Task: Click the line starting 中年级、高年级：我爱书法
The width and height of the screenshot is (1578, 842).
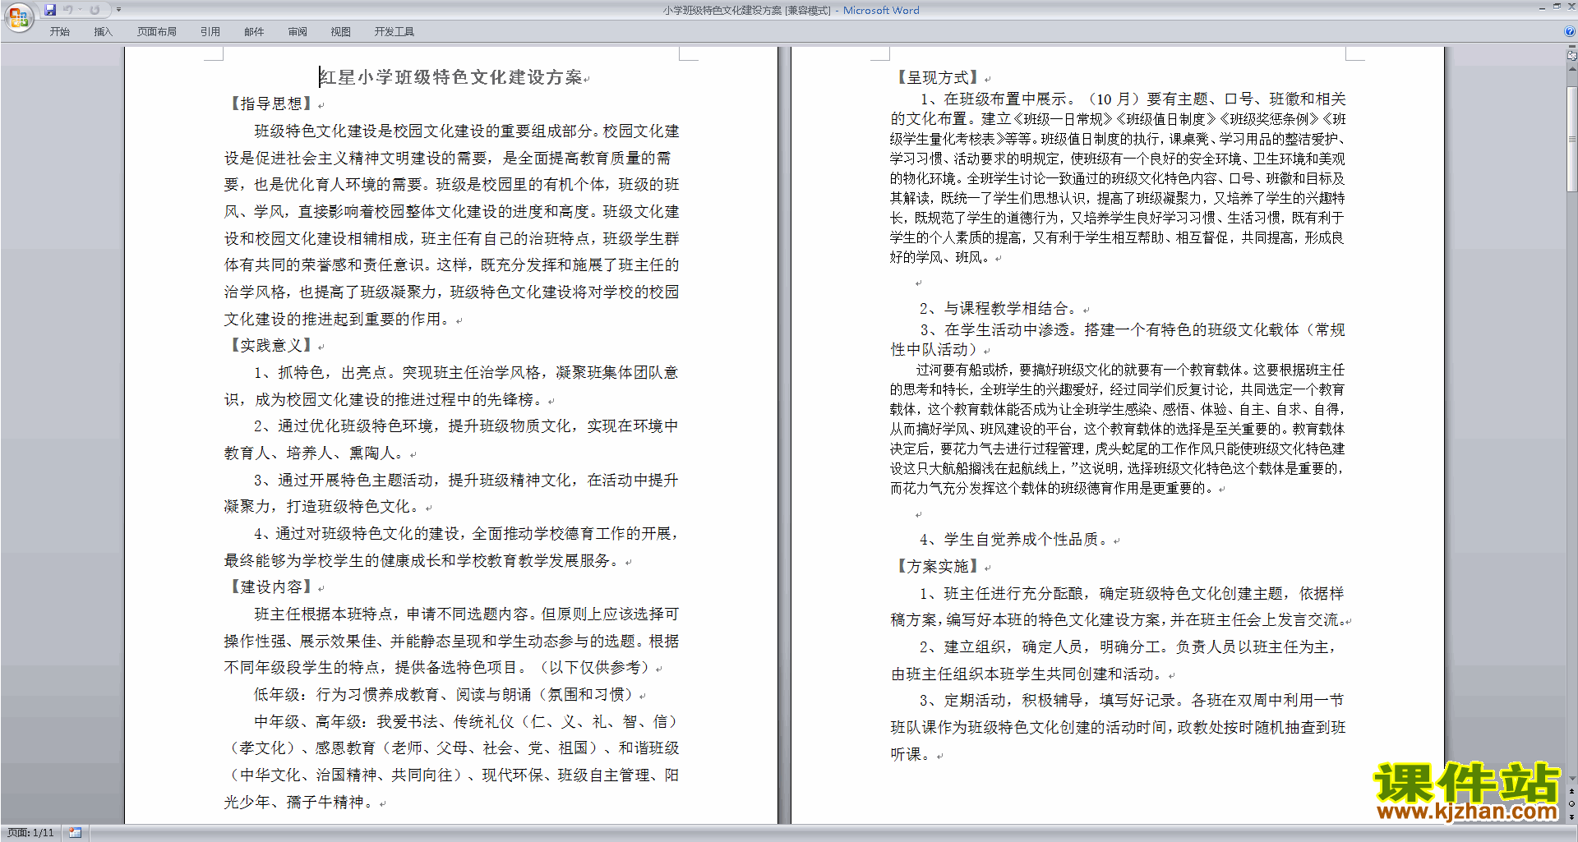Action: 466,721
